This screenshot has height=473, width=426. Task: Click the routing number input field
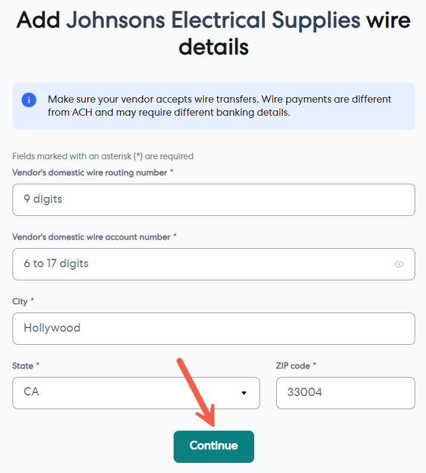[214, 200]
